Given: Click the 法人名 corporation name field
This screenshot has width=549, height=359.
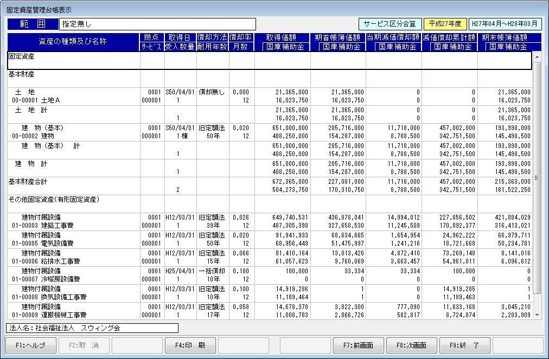Looking at the screenshot, I should tap(92, 328).
